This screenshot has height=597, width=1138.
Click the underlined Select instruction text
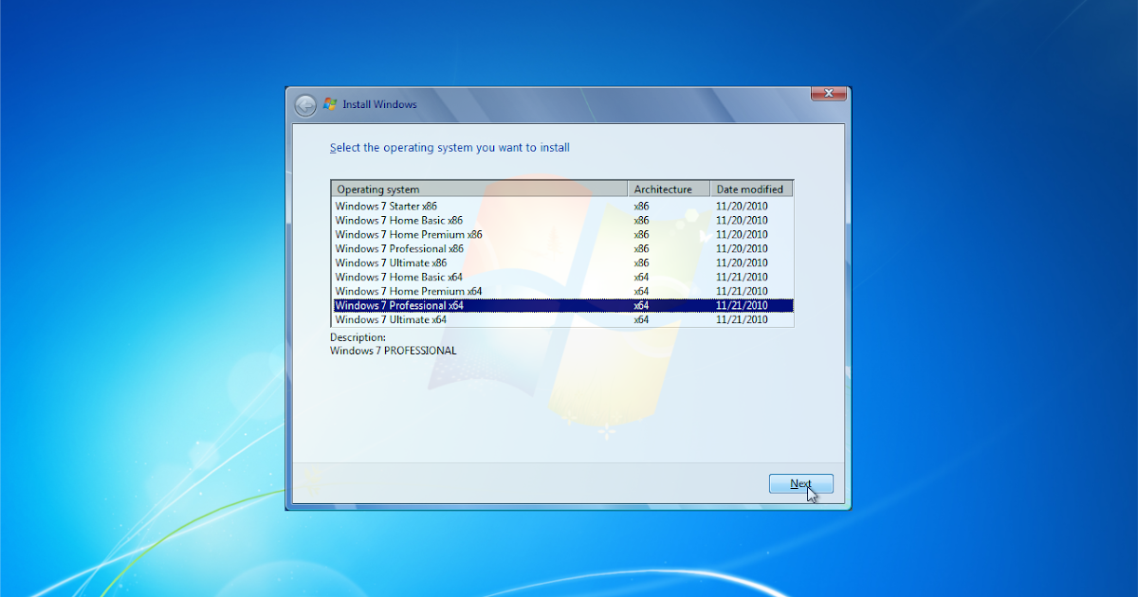click(x=450, y=147)
